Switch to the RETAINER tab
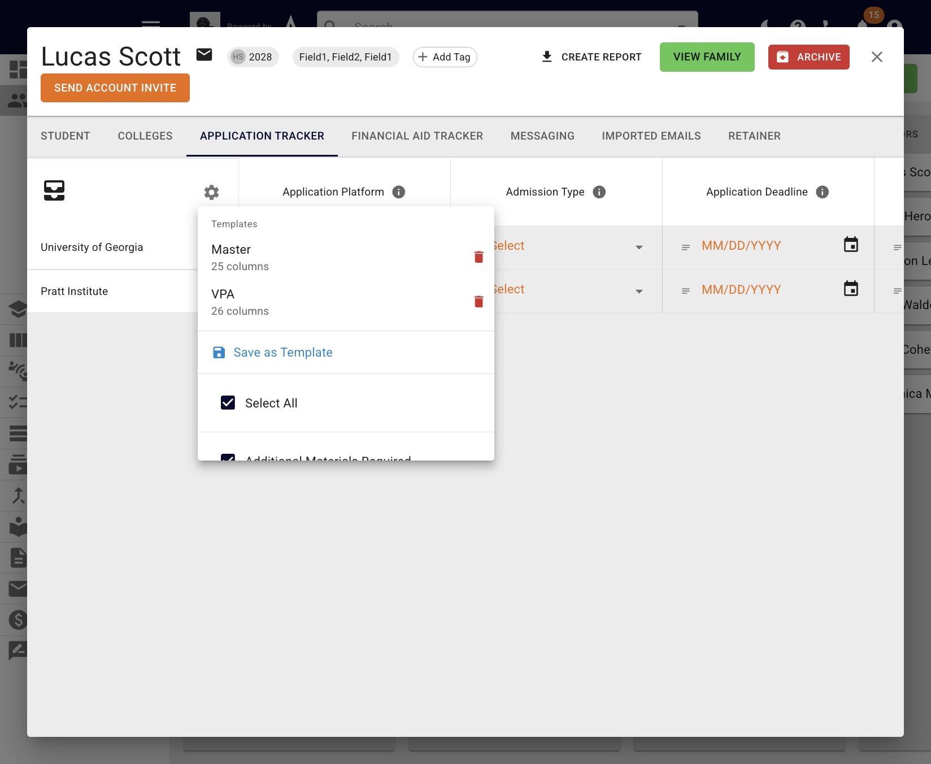The image size is (931, 764). coord(754,136)
